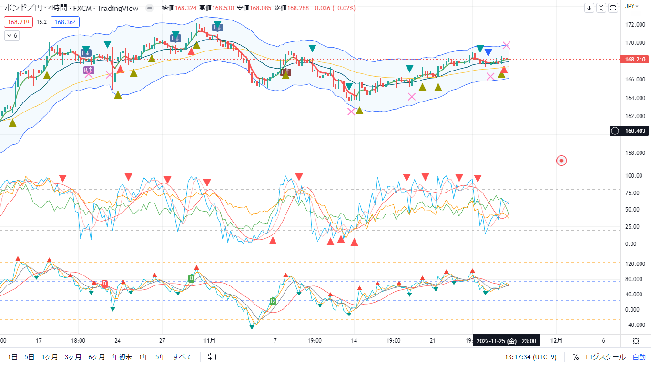Click the T↓ marker above the 27 date
Screen dimensions: 651x366
tap(175, 38)
